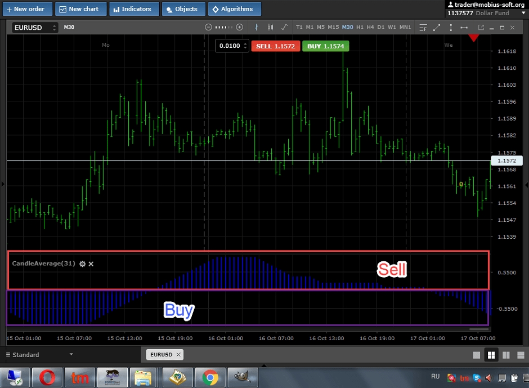The width and height of the screenshot is (529, 388).
Task: Select the trendline drawing tool
Action: (437, 27)
